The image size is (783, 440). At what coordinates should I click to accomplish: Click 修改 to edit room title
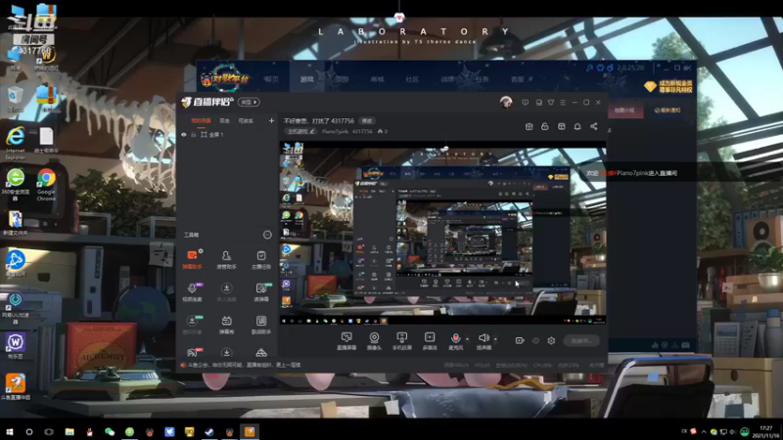click(x=367, y=121)
